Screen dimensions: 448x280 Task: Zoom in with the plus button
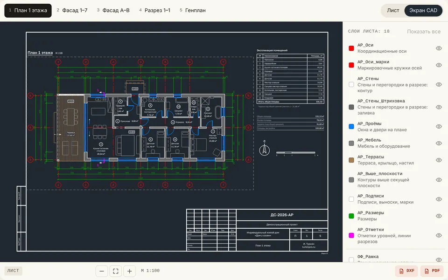pyautogui.click(x=129, y=271)
